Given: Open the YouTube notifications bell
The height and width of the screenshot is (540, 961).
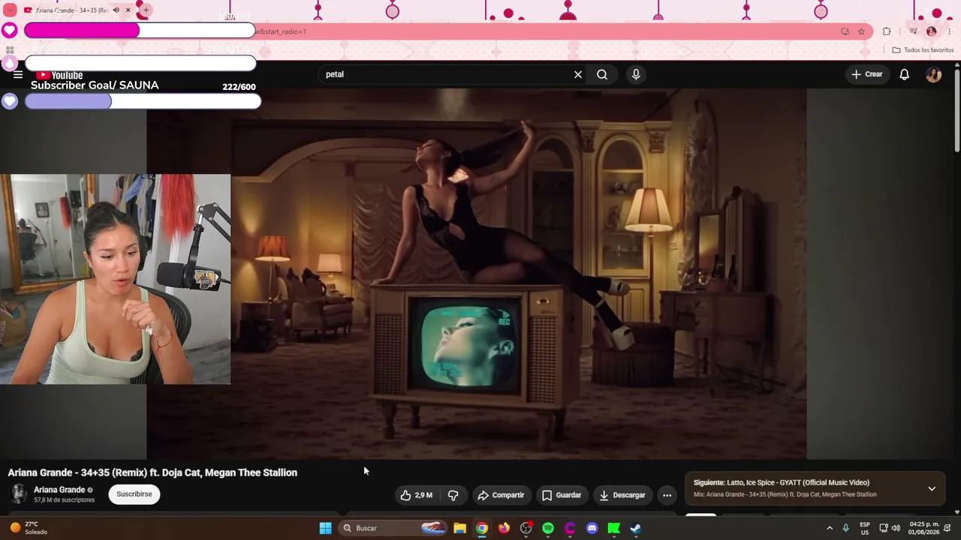Looking at the screenshot, I should (905, 74).
